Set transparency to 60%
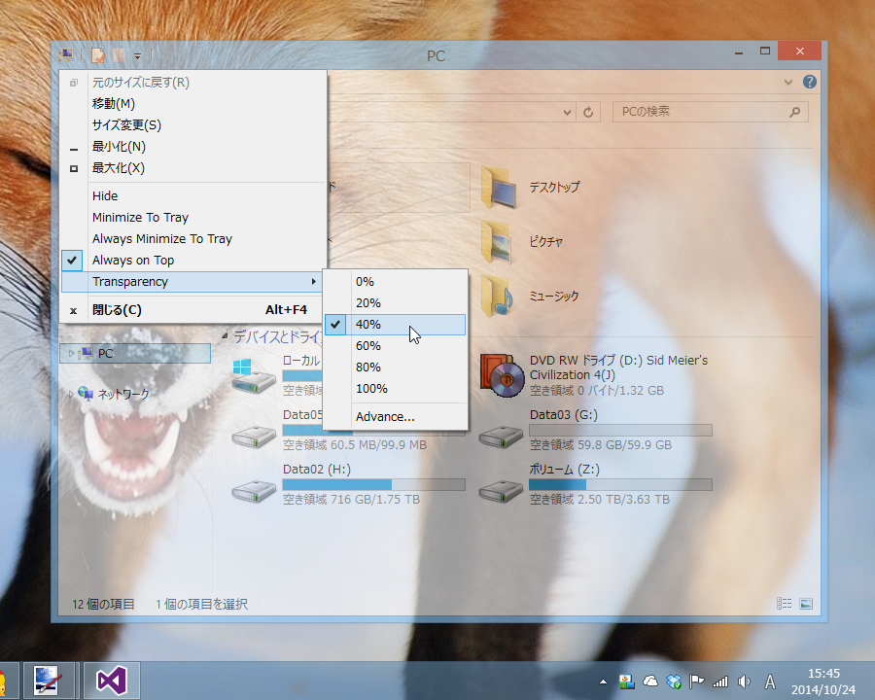The height and width of the screenshot is (700, 875). pyautogui.click(x=395, y=346)
